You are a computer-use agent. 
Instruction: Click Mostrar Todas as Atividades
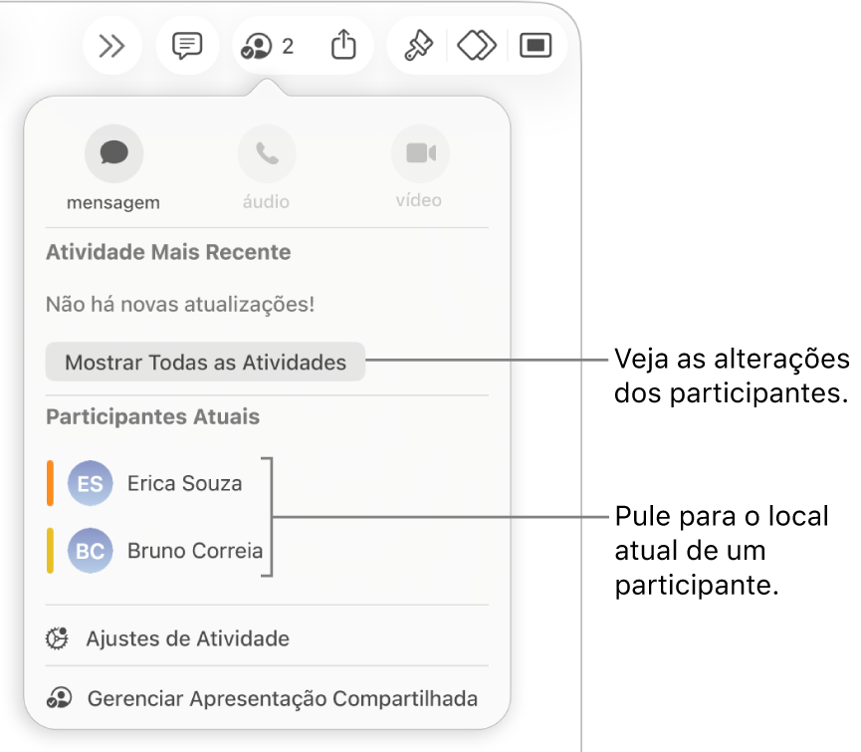point(204,362)
